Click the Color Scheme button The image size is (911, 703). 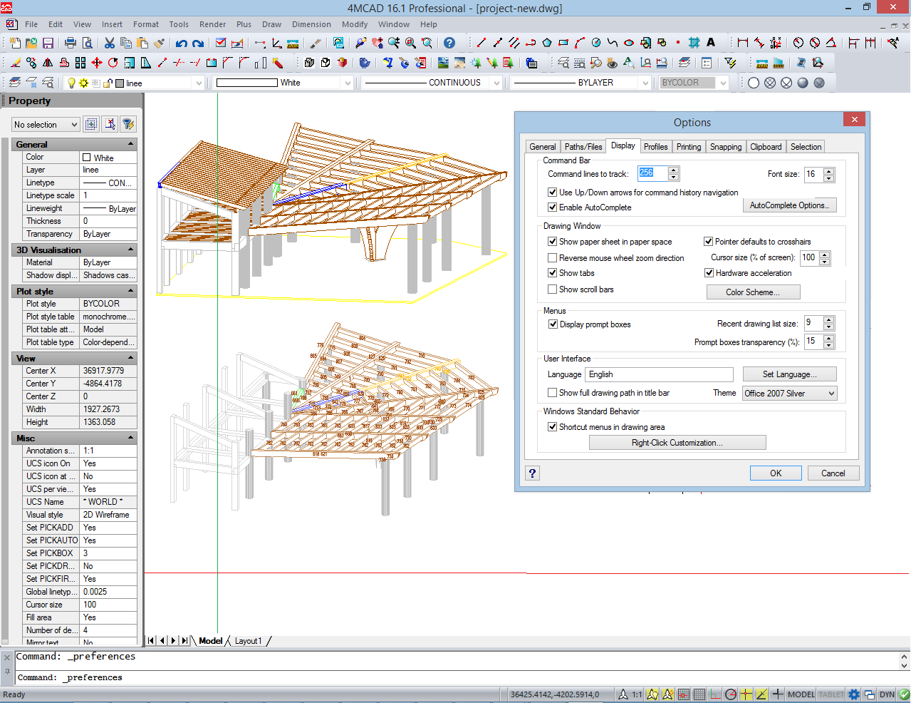pyautogui.click(x=753, y=292)
